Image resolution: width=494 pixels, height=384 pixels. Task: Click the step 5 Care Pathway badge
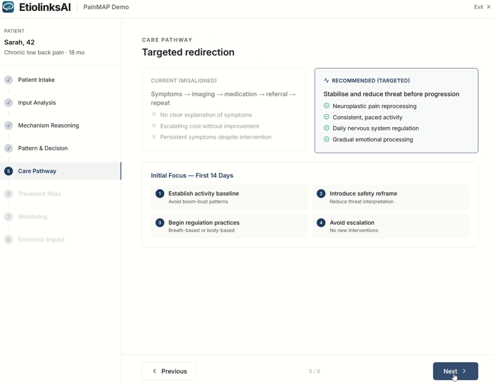(9, 171)
